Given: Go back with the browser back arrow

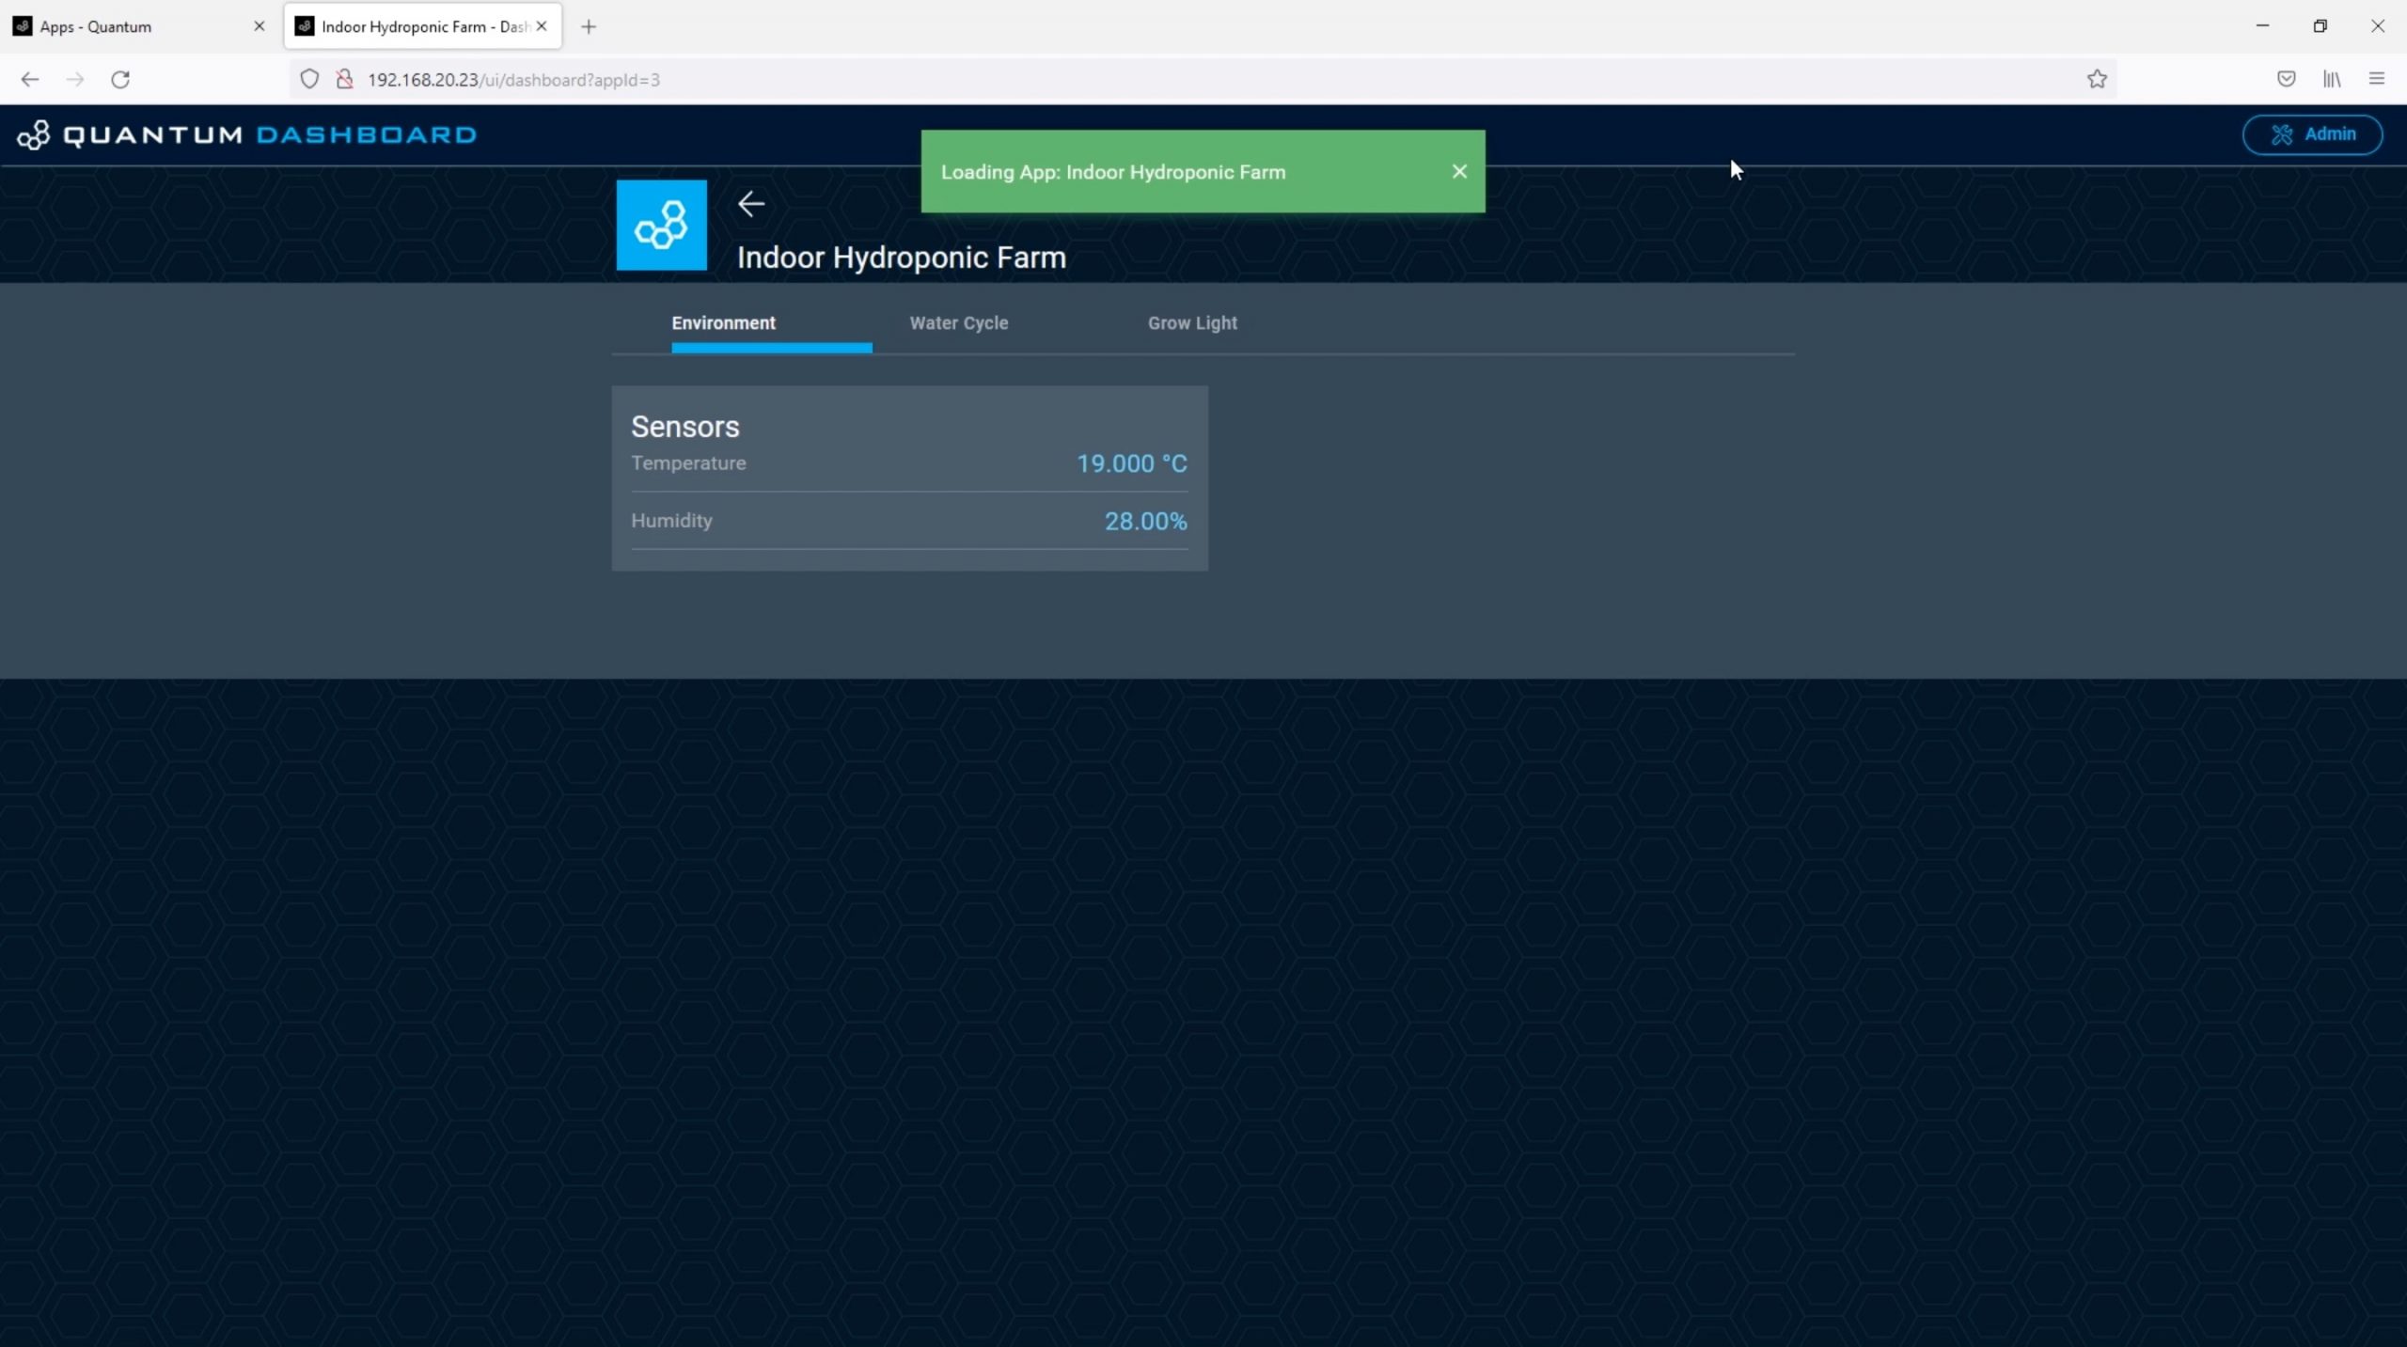Looking at the screenshot, I should click(x=30, y=80).
